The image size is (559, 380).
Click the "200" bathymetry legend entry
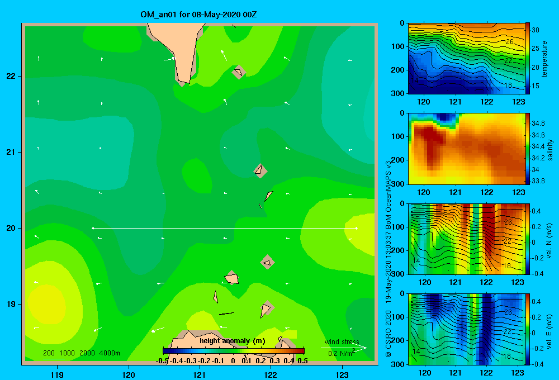tap(49, 353)
